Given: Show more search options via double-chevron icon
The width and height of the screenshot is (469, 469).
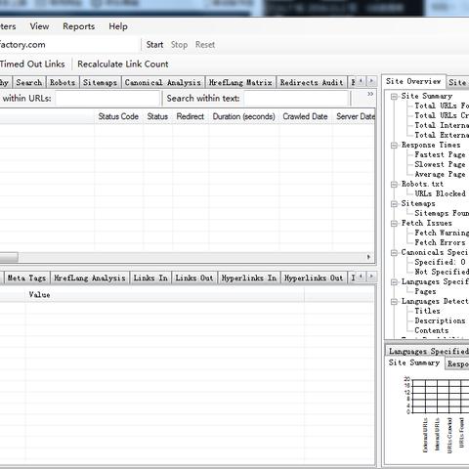Looking at the screenshot, I should [x=370, y=94].
